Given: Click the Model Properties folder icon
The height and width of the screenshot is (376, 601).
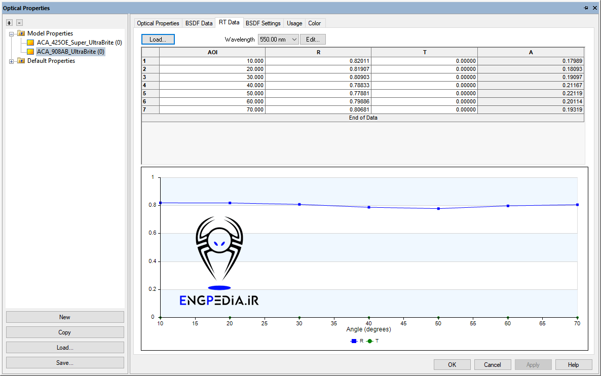Looking at the screenshot, I should tap(21, 33).
